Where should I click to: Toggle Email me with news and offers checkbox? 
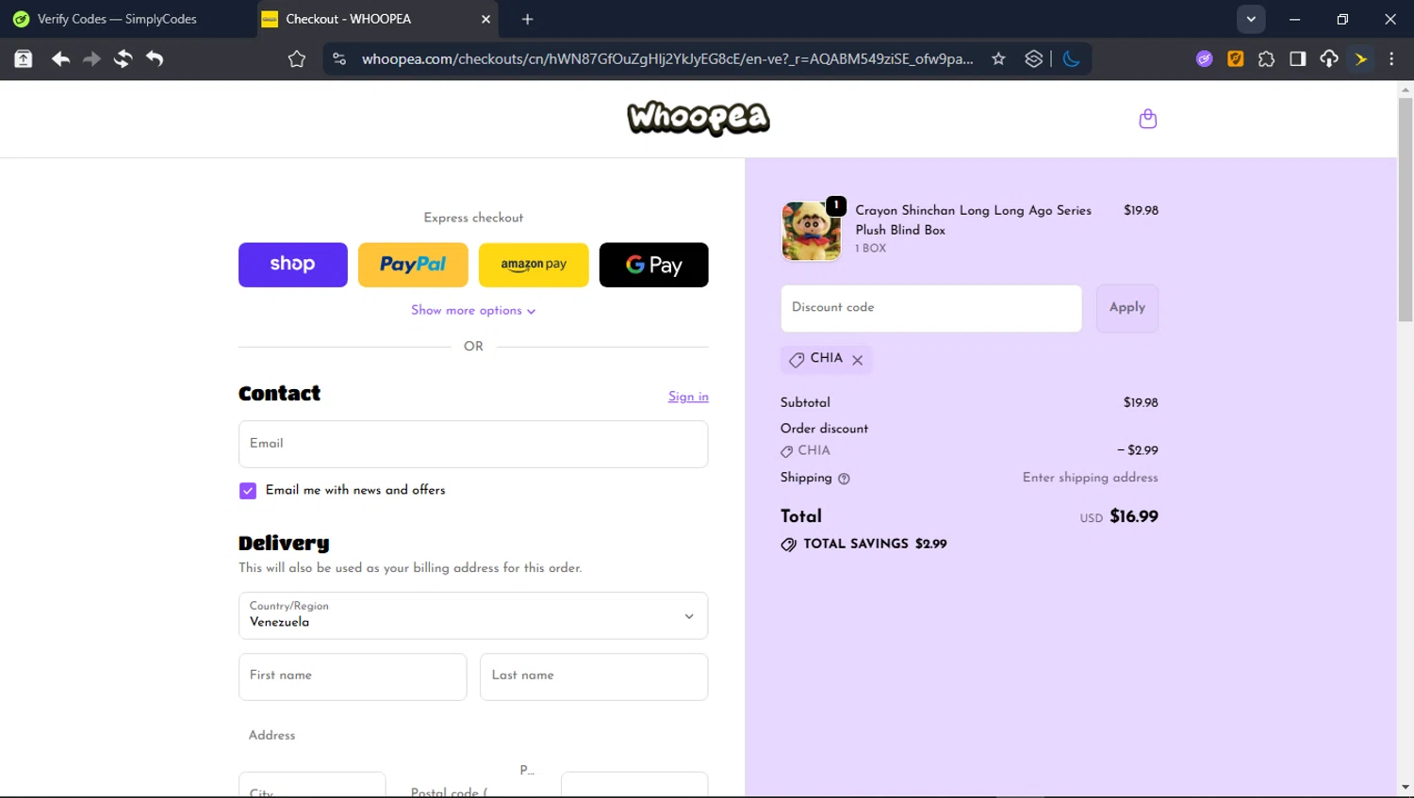coord(248,491)
